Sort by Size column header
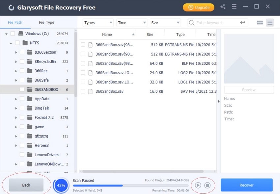The height and width of the screenshot is (194, 280). tap(150, 35)
